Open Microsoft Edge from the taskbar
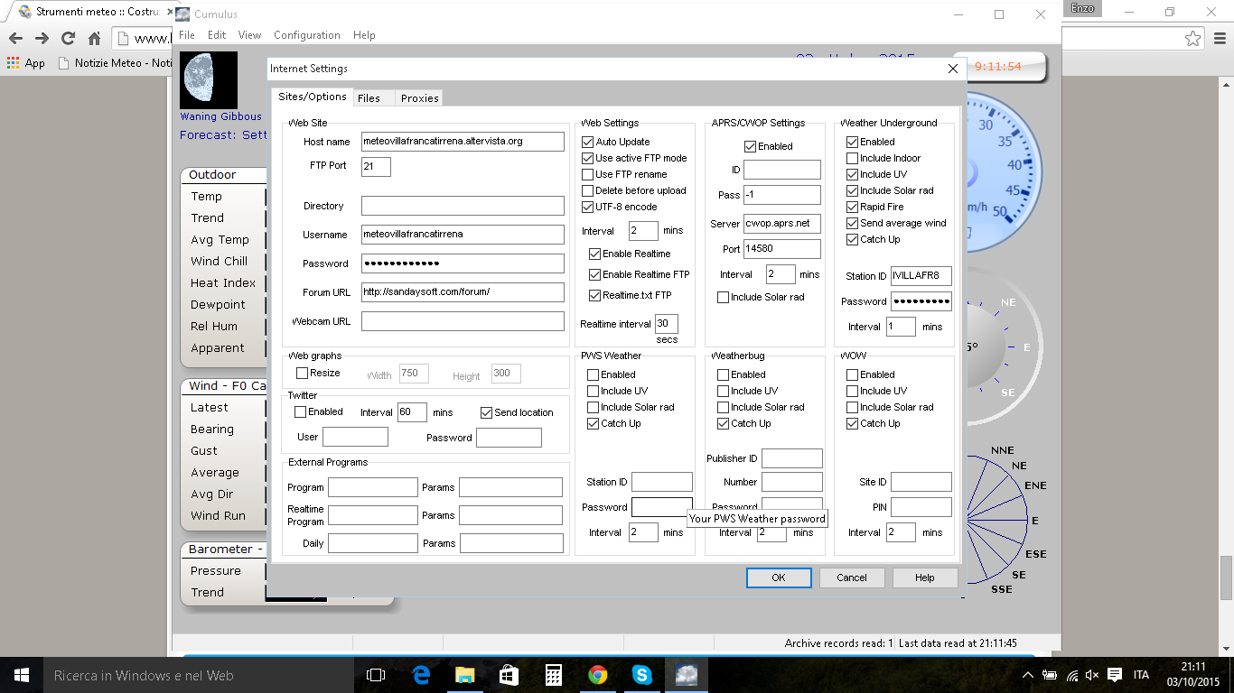Screen dimensions: 1234x693 click(x=421, y=675)
